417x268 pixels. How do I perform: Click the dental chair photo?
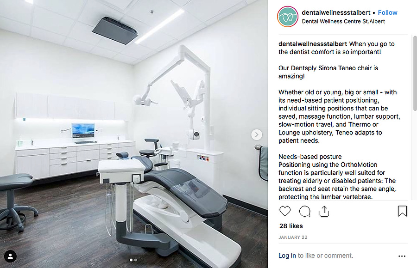[x=134, y=134]
